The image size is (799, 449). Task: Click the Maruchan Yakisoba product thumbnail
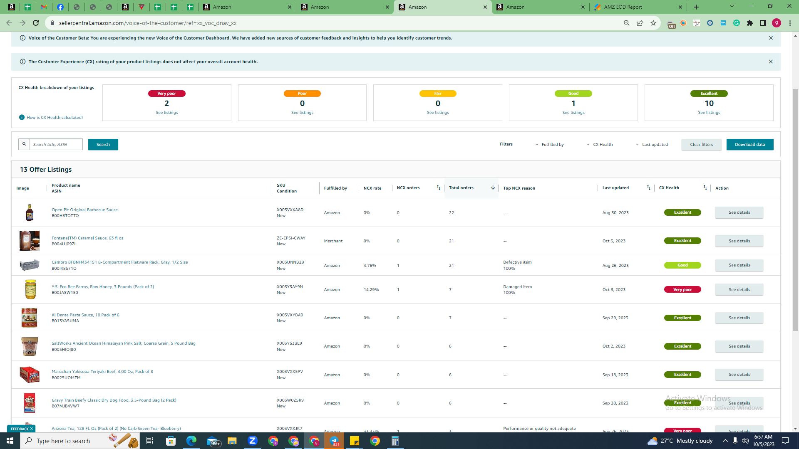coord(29,375)
